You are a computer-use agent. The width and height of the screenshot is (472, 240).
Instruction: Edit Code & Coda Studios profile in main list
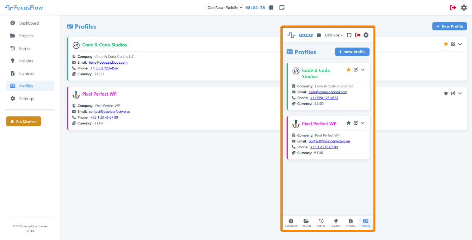point(453,44)
